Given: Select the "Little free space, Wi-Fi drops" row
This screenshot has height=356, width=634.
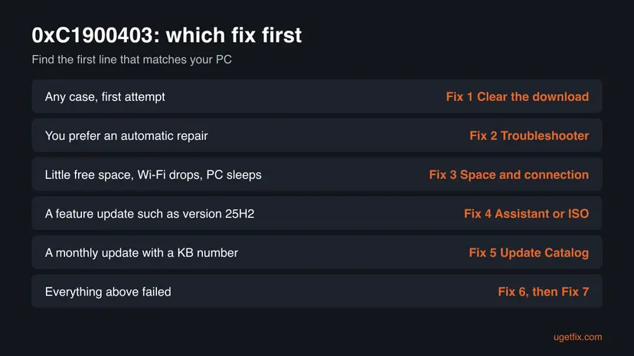Looking at the screenshot, I should pos(316,174).
